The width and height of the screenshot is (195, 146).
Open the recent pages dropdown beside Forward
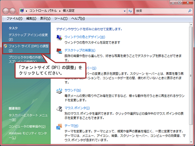pyautogui.click(x=17, y=11)
